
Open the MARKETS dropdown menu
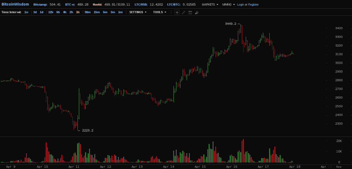(x=210, y=4)
